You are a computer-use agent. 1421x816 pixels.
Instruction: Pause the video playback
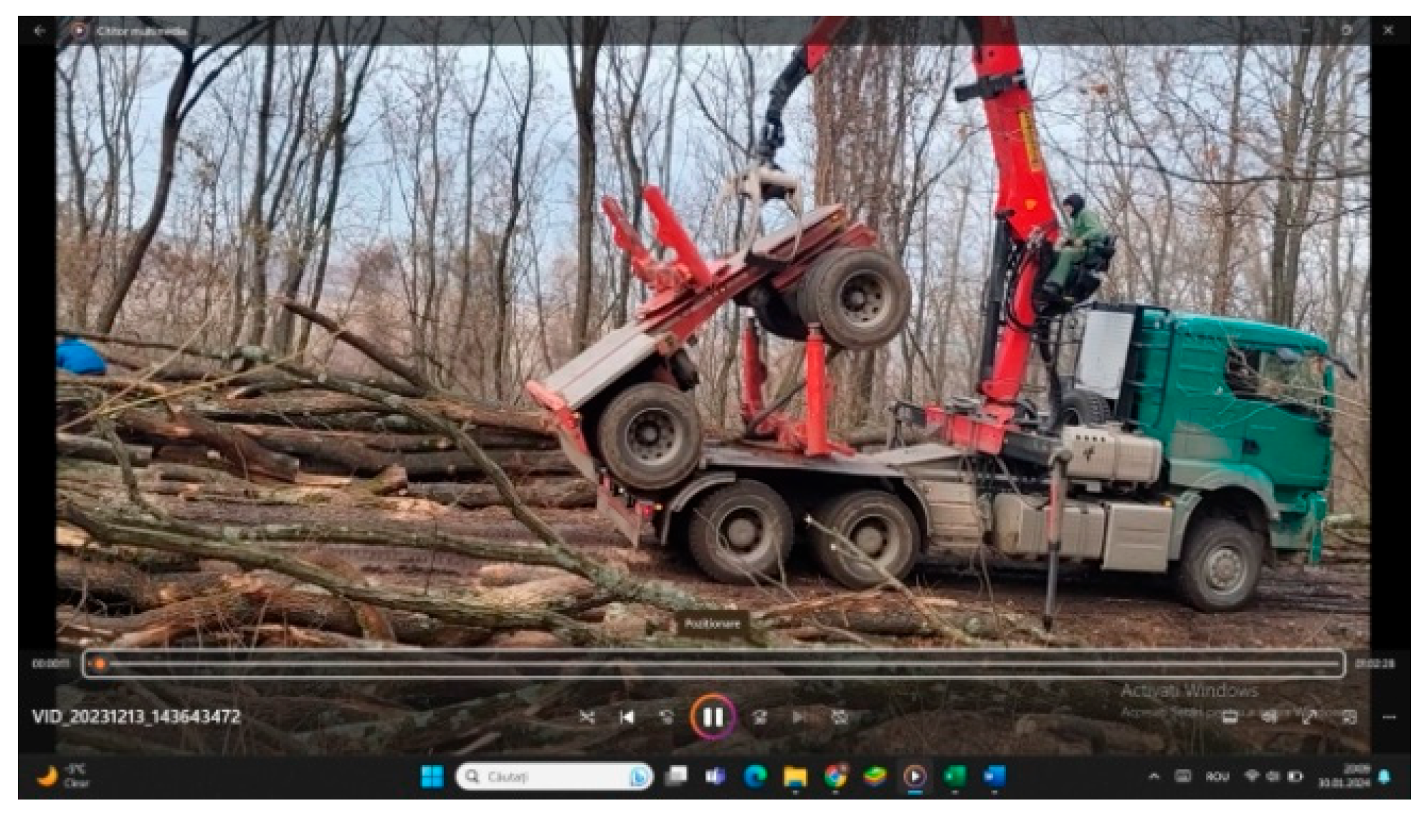click(712, 716)
